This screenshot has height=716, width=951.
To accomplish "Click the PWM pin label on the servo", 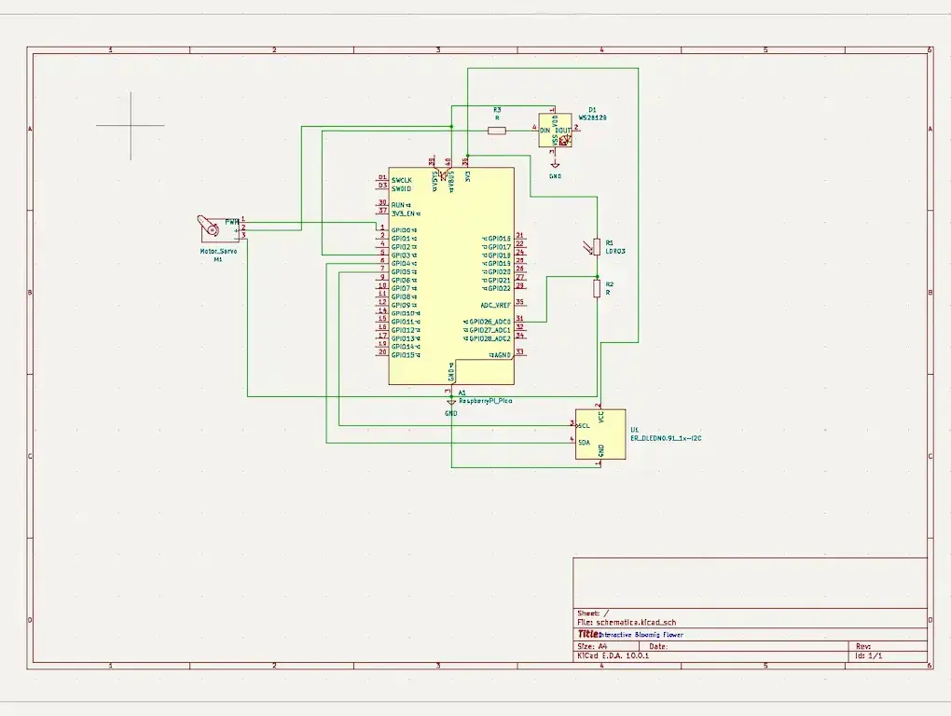I will (x=231, y=222).
